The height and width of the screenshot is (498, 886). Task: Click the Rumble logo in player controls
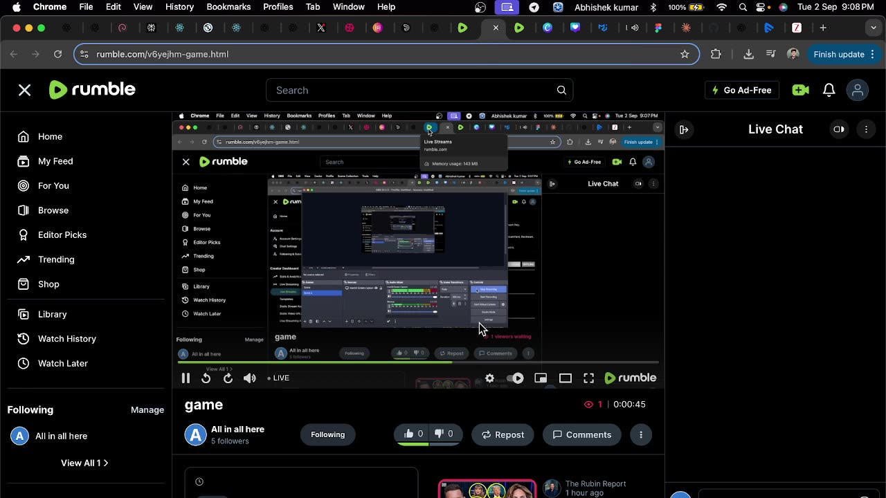pyautogui.click(x=630, y=378)
